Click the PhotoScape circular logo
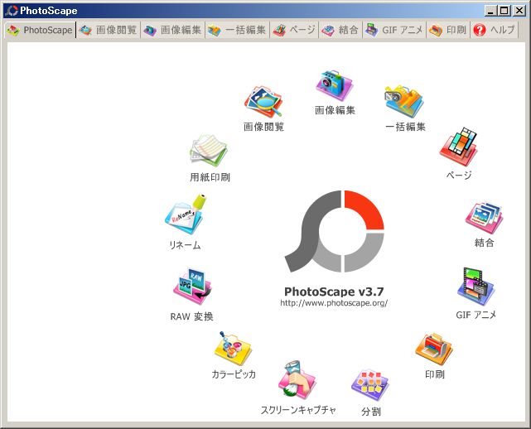Screen dimensions: 531x429 pyautogui.click(x=334, y=231)
